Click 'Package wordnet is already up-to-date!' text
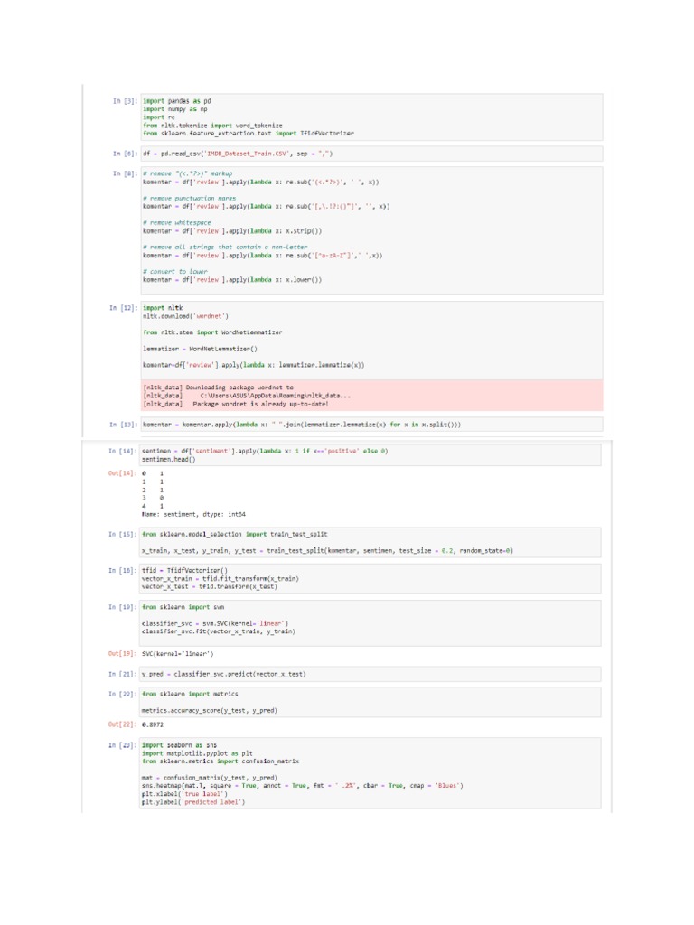Image resolution: width=694 pixels, height=925 pixels. 260,404
